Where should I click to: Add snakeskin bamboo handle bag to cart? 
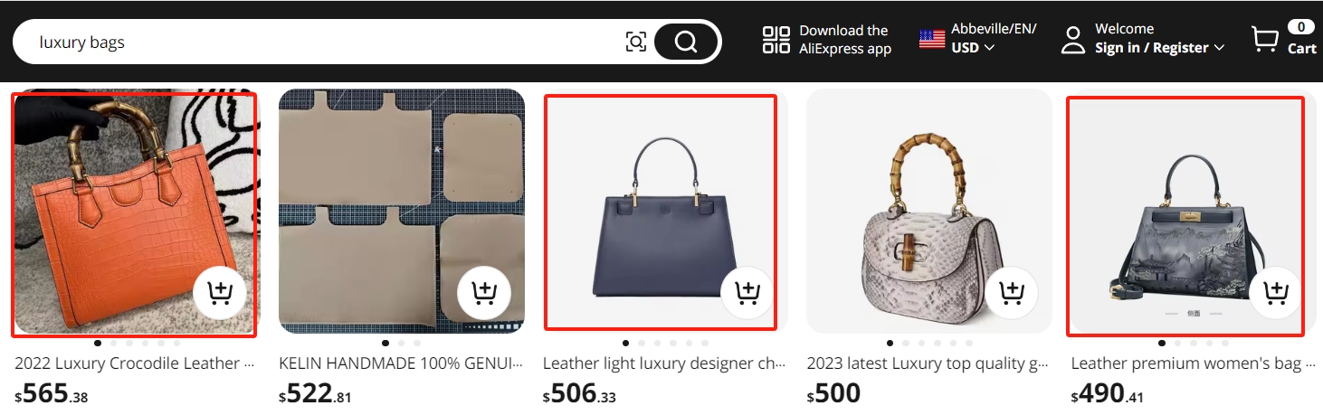tap(1011, 293)
